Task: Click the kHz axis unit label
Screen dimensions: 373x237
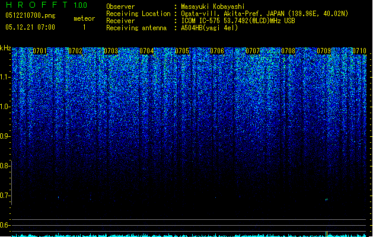Action: [x=5, y=48]
